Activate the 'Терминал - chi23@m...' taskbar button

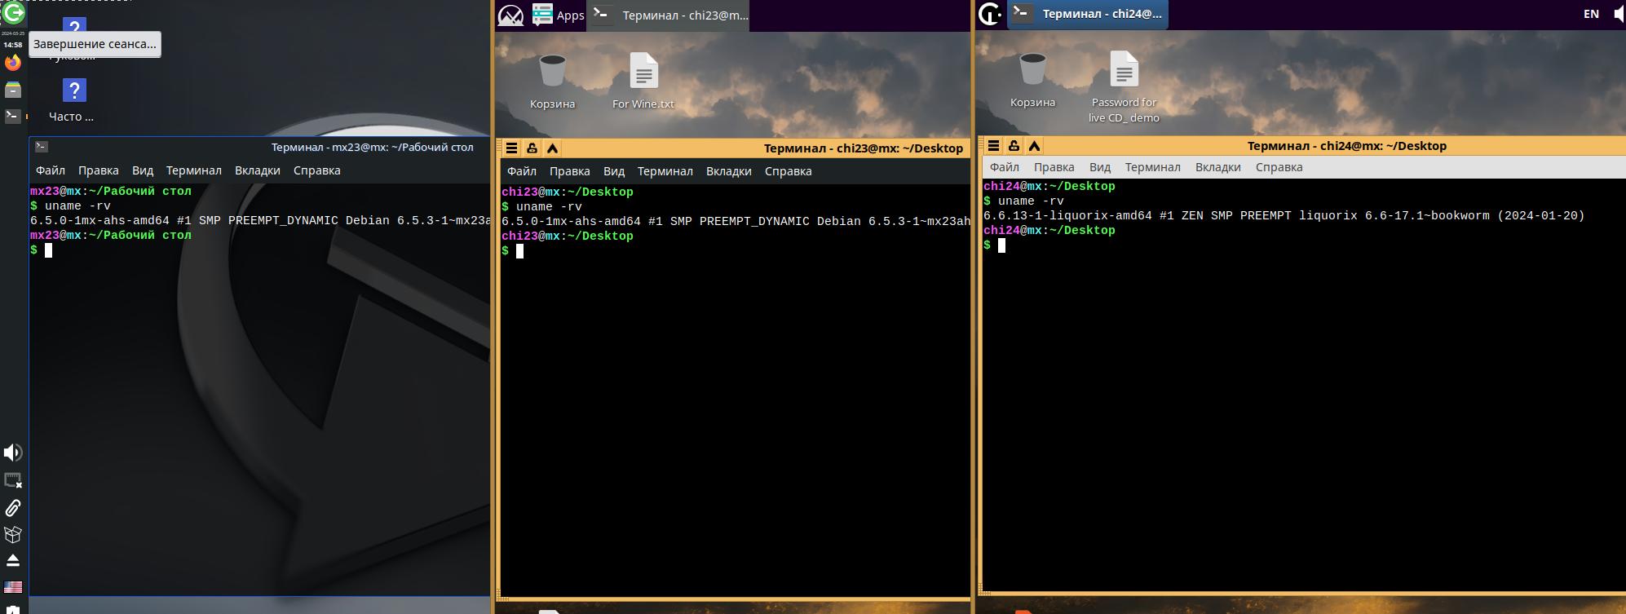[x=669, y=15]
